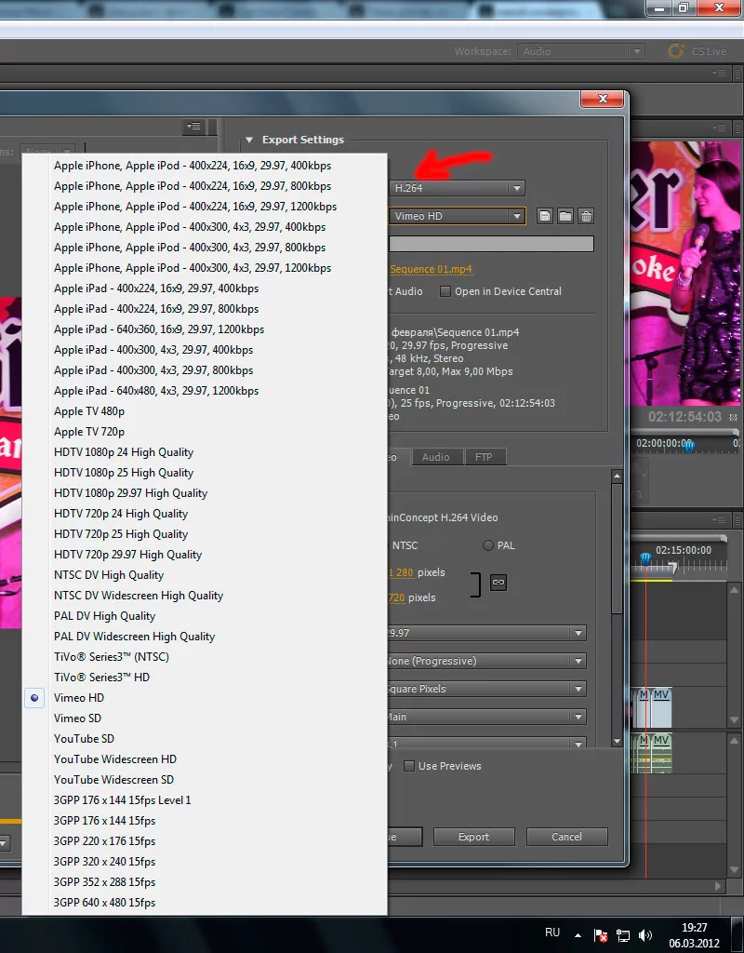Click the export dialog close X button
This screenshot has width=744, height=953.
tap(603, 99)
